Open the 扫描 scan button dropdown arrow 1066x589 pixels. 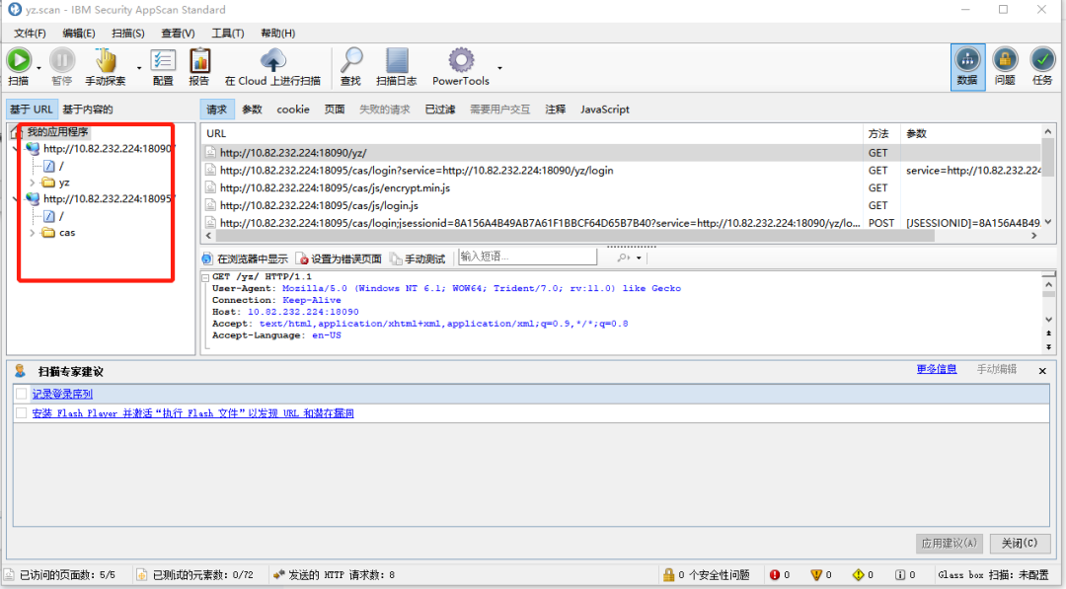(38, 68)
